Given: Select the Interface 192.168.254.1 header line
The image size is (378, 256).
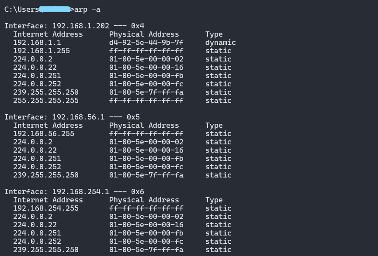Looking at the screenshot, I should [x=74, y=191].
